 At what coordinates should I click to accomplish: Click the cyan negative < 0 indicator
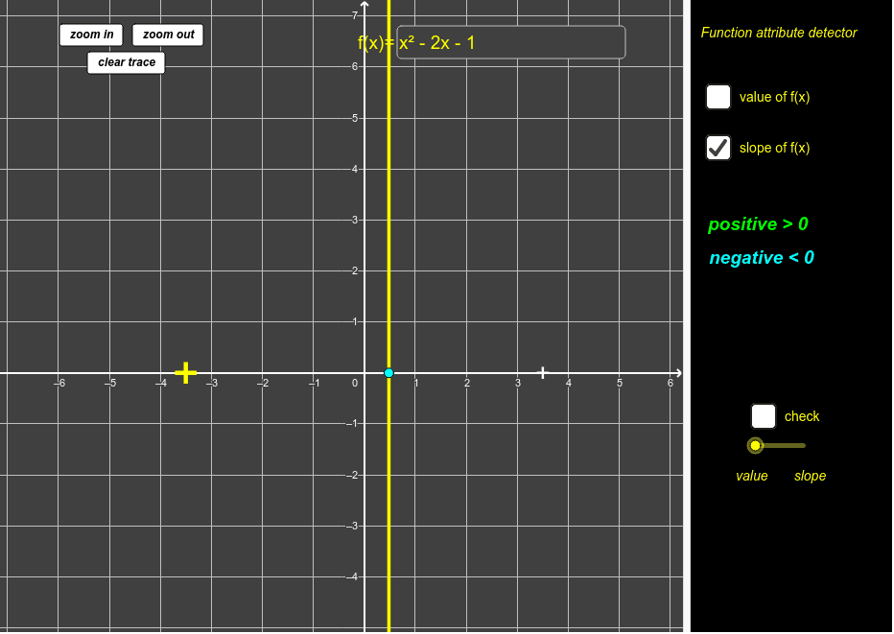[x=761, y=257]
